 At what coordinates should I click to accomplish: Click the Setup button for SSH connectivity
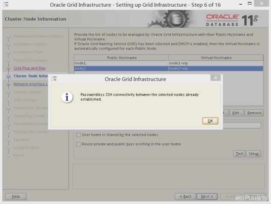point(254,154)
